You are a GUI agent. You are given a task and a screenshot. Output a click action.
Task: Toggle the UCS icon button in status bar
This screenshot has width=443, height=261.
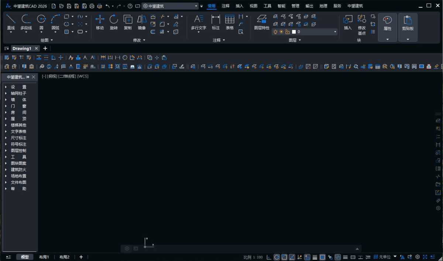tap(299, 257)
